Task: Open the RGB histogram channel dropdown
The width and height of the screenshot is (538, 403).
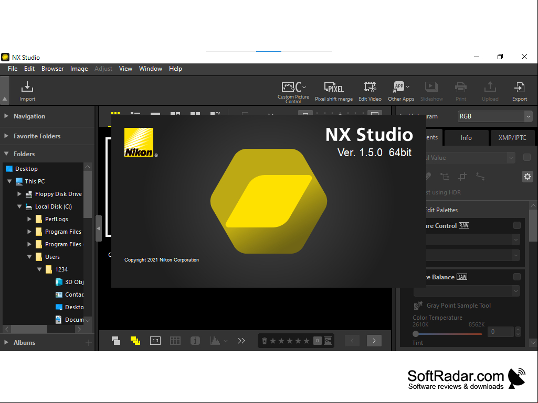Action: (495, 116)
